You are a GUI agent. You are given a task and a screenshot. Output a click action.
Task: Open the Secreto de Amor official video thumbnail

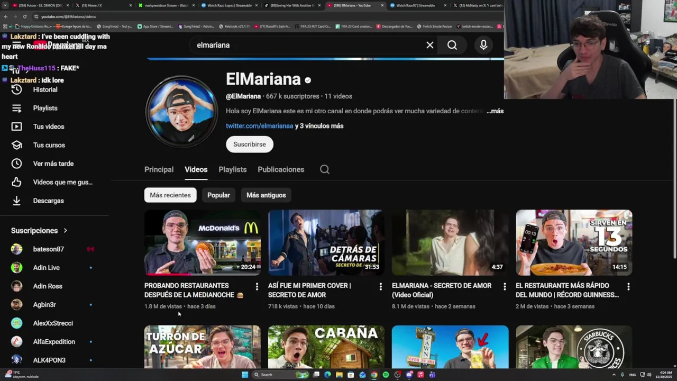click(x=450, y=242)
